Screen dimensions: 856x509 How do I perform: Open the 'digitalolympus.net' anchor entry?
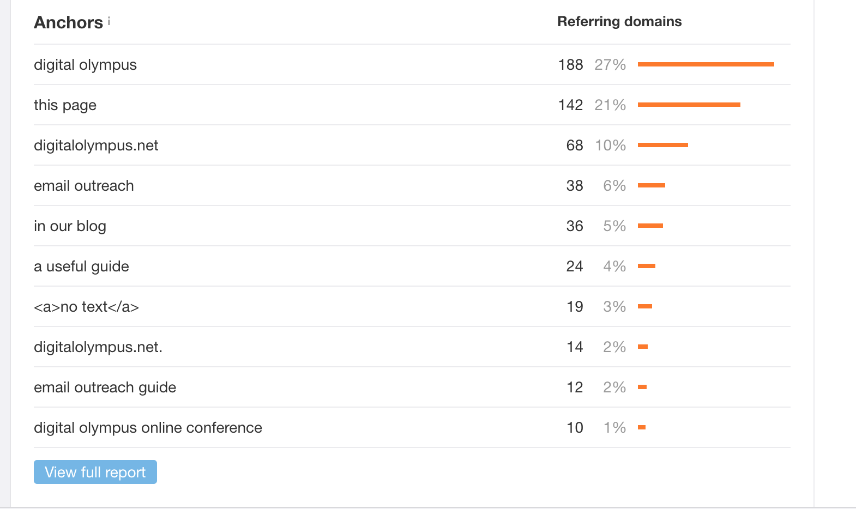click(96, 146)
